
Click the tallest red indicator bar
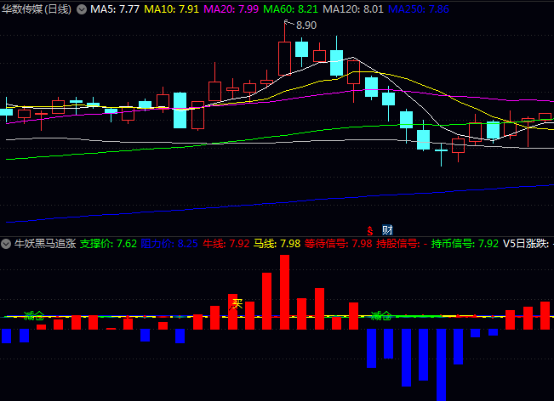(285, 292)
